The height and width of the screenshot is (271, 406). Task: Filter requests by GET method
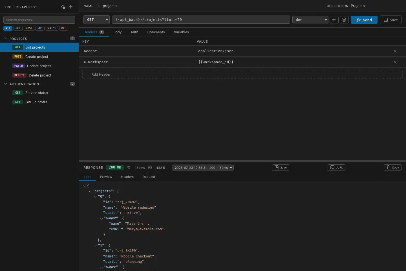(x=18, y=28)
